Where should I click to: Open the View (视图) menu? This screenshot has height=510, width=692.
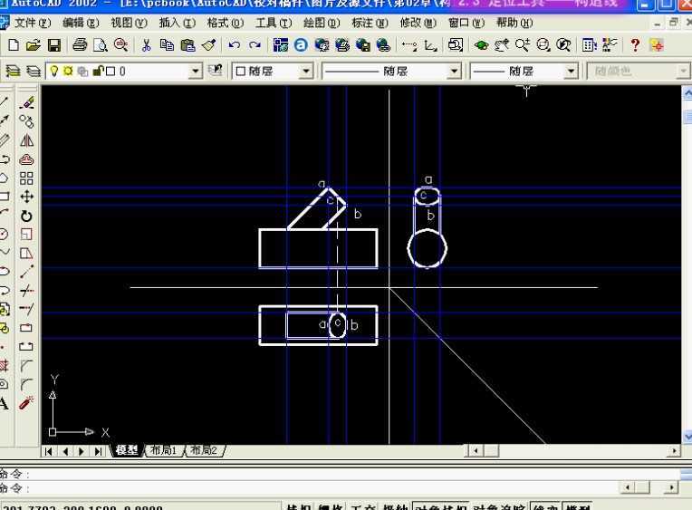(129, 23)
